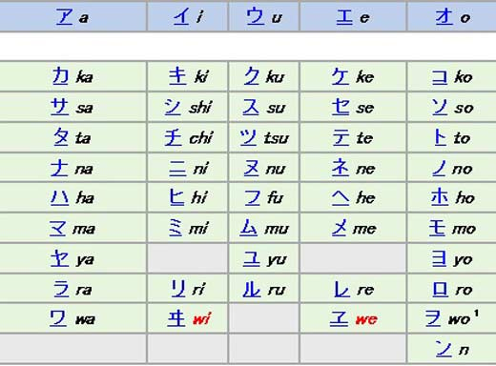Viewport: 496px width, 366px height.
Task: Click footnote marker 1 after 'wo'
Action: pyautogui.click(x=476, y=314)
